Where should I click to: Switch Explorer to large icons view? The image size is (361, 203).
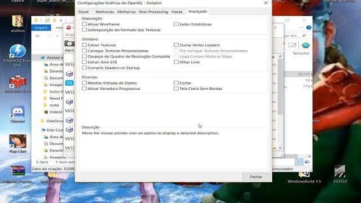tap(307, 162)
